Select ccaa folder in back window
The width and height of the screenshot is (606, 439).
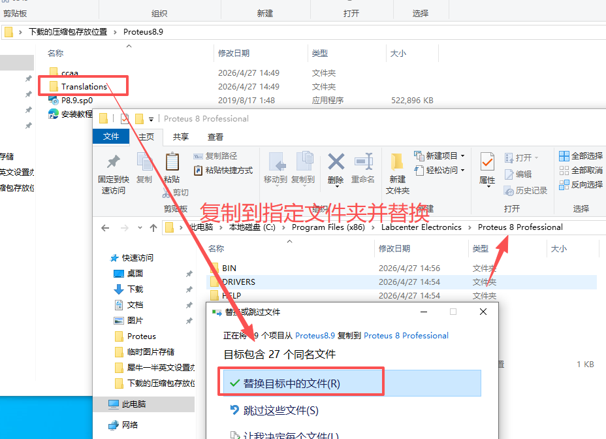click(x=64, y=73)
